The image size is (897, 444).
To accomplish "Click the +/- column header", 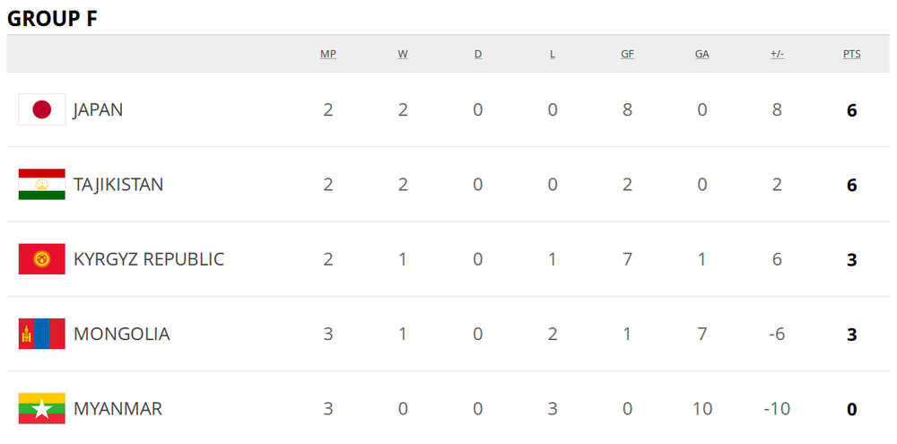I will point(777,54).
